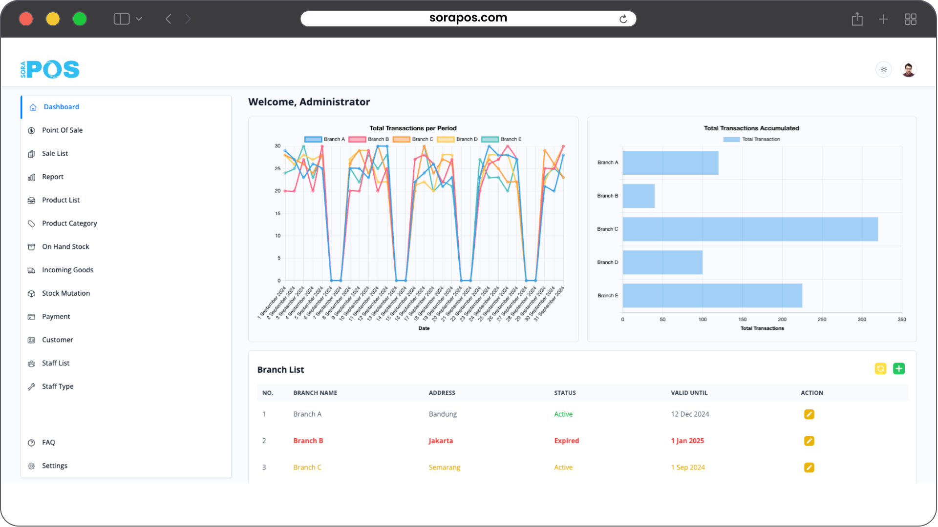Open the administrator profile avatar
Viewport: 938px width, 527px height.
tap(908, 69)
